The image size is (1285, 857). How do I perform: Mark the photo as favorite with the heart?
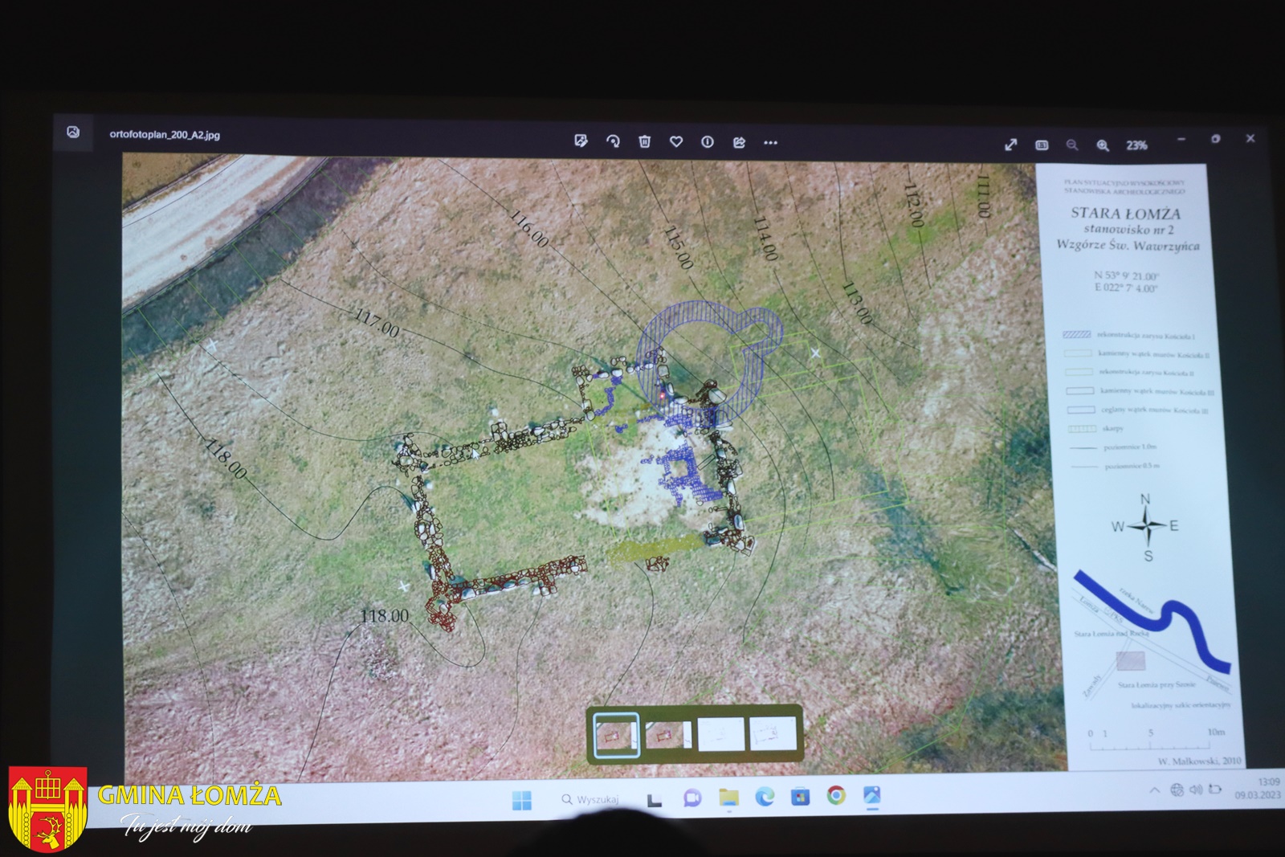click(676, 141)
